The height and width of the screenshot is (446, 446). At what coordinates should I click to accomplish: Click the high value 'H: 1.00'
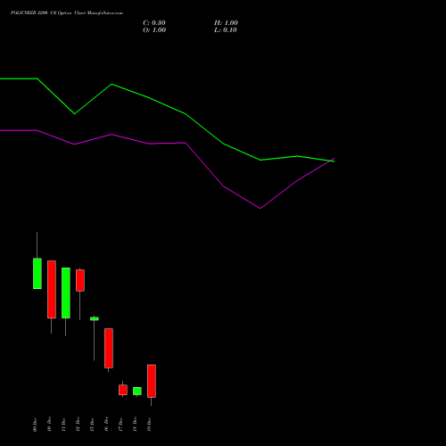[226, 23]
